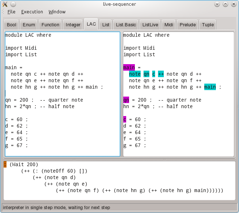Select the ListLive tab

[x=150, y=25]
